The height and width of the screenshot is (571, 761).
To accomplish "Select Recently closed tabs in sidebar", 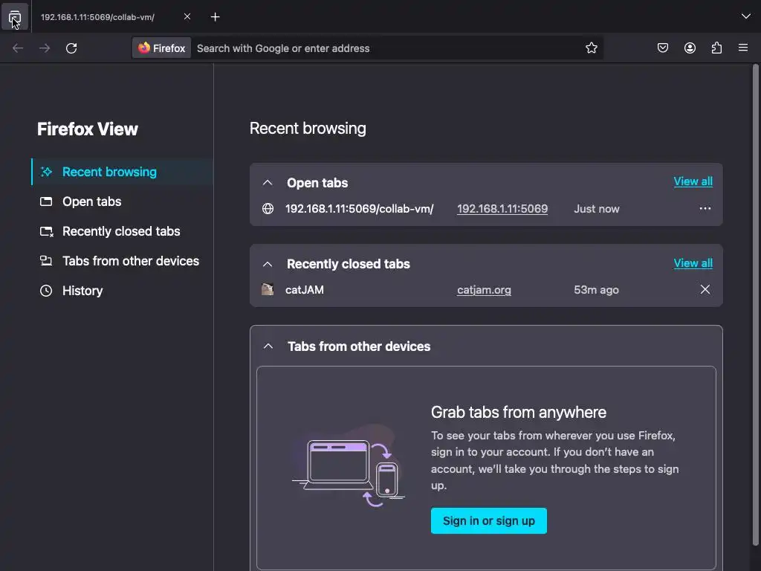I will point(123,231).
